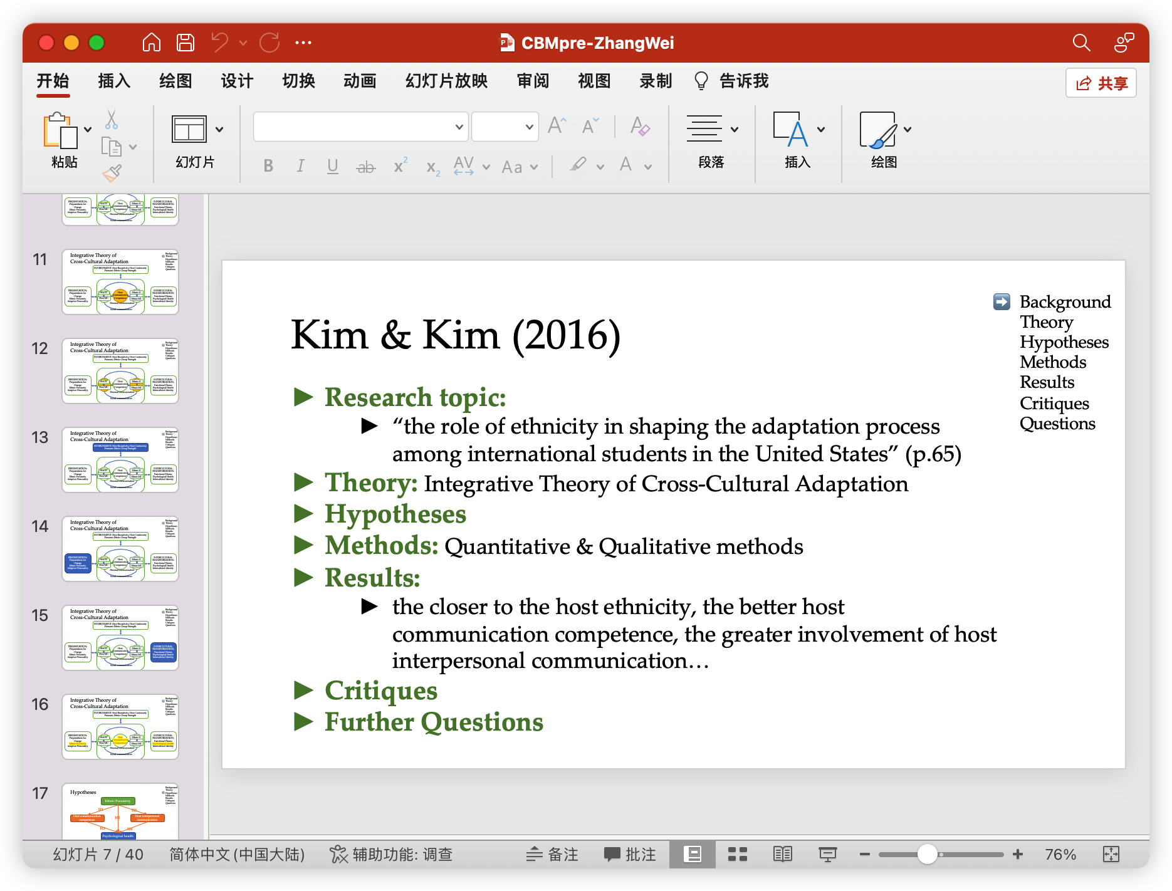Activate the Format Painter brush icon
Image resolution: width=1172 pixels, height=891 pixels.
point(112,174)
